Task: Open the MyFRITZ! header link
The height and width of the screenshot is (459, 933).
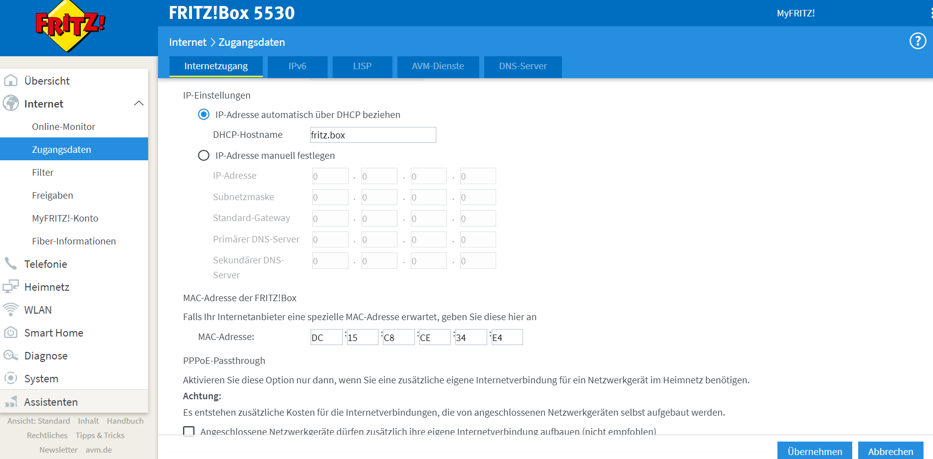Action: click(x=796, y=13)
